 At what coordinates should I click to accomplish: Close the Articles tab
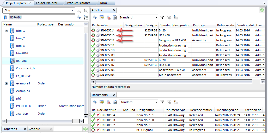[114, 10]
